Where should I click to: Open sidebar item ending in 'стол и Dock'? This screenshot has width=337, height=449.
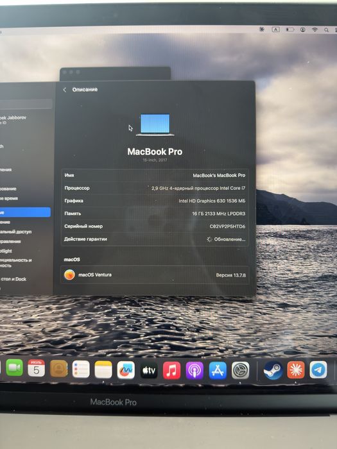13,279
